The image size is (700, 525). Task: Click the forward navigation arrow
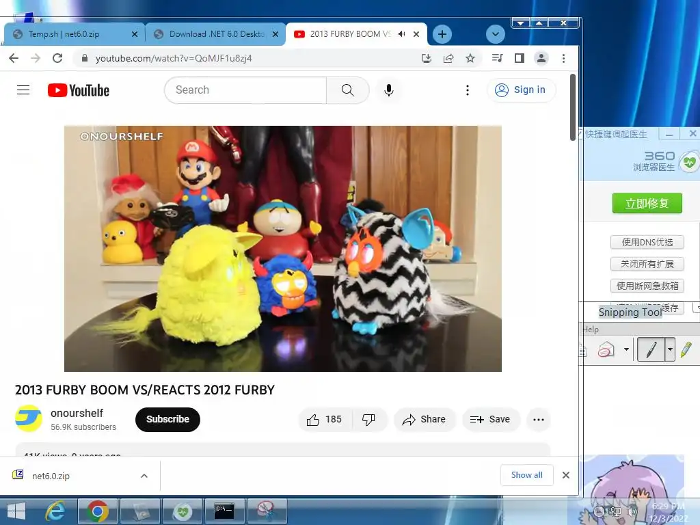[36, 58]
